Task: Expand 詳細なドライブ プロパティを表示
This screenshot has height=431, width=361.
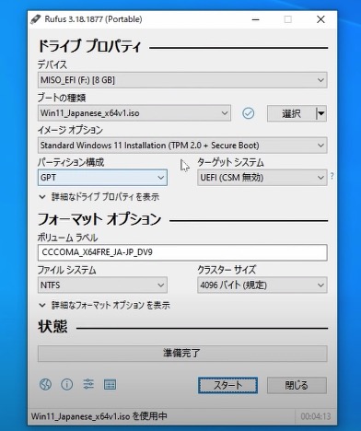Action: 99,197
